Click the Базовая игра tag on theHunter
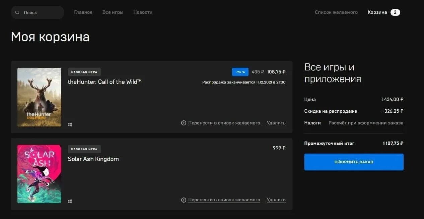The height and width of the screenshot is (219, 424). point(84,72)
